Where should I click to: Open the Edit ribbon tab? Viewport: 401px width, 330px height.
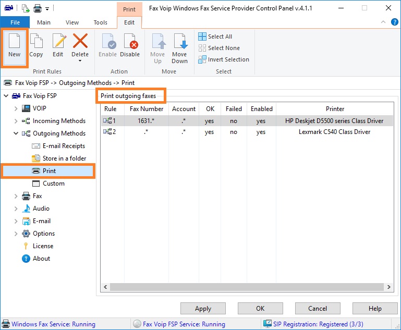tap(129, 22)
